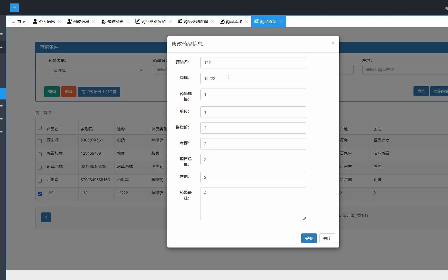Click the 售货价 input field
The width and height of the screenshot is (448, 280).
coord(253,128)
